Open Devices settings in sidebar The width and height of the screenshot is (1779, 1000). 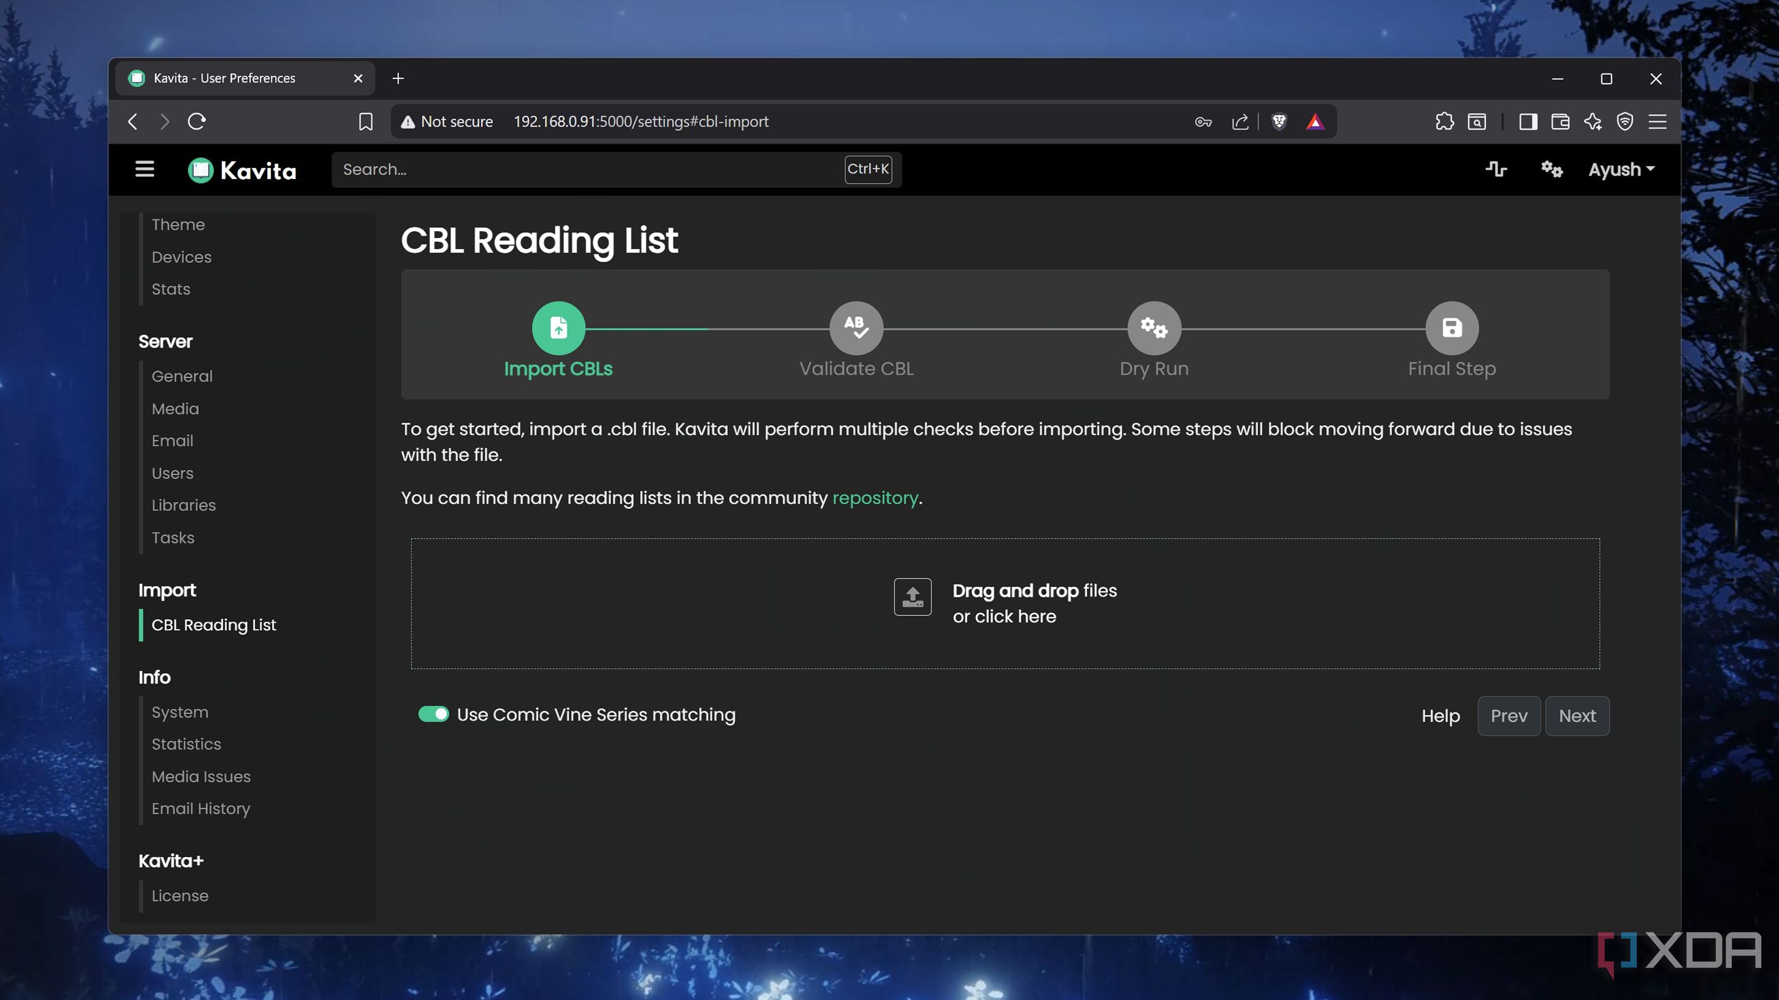[182, 257]
